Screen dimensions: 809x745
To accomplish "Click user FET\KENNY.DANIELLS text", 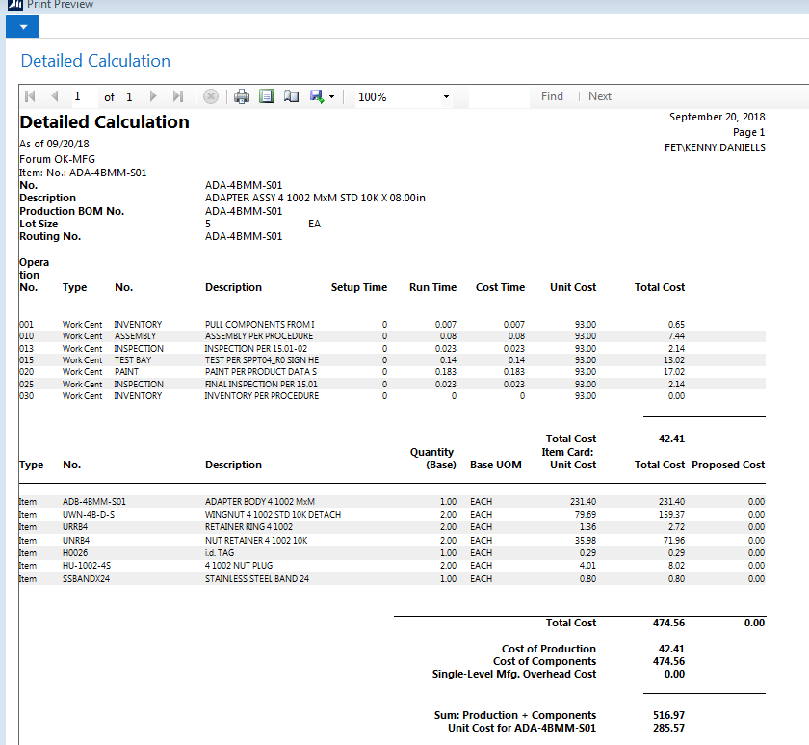I will point(715,147).
